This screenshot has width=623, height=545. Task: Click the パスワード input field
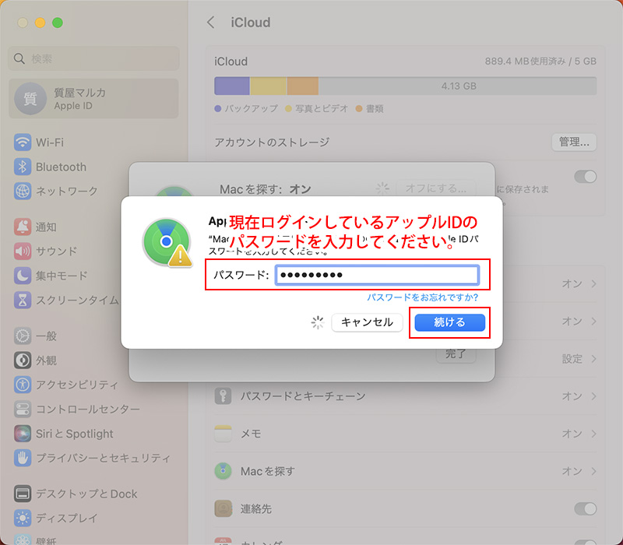377,276
